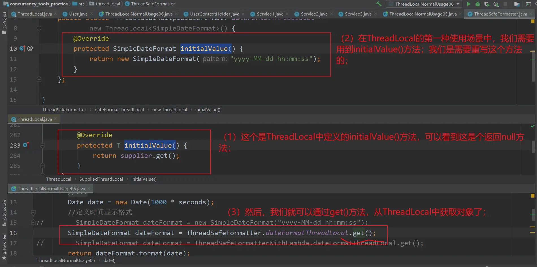Build the project with the hammer icon

pyautogui.click(x=379, y=4)
